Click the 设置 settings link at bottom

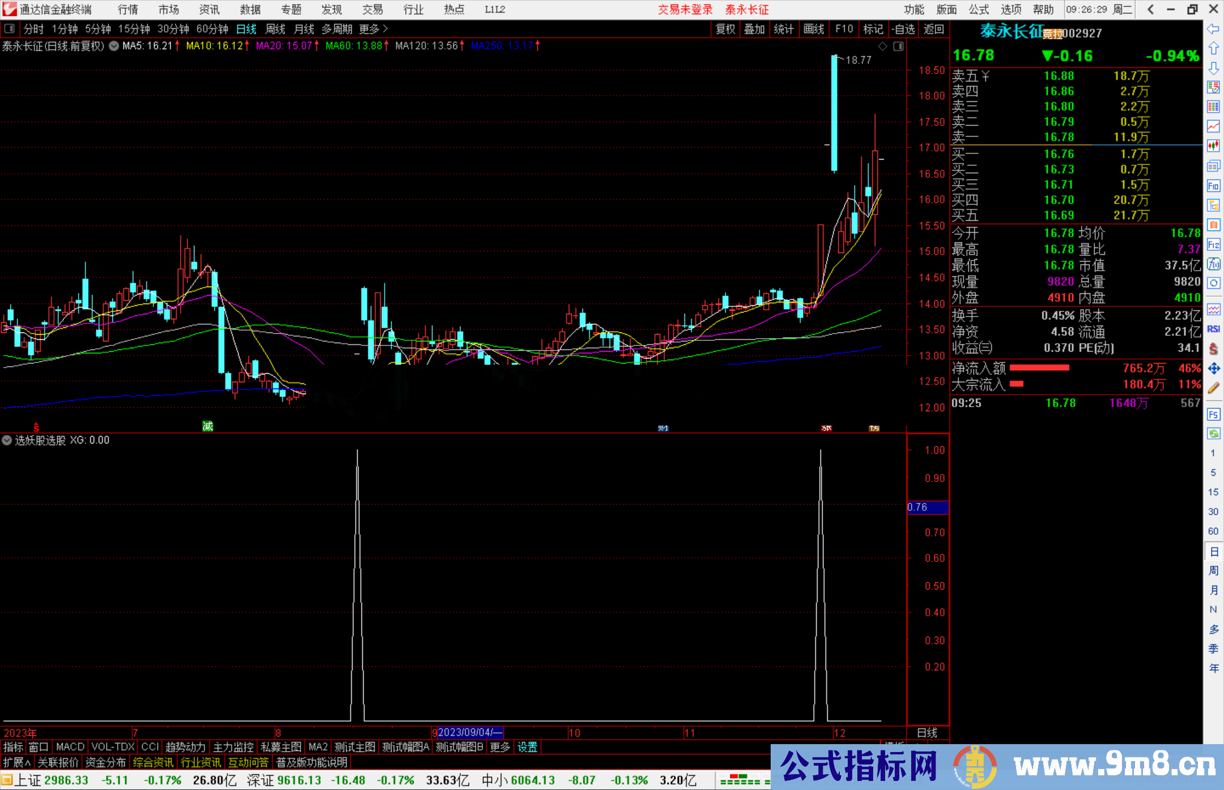527,747
